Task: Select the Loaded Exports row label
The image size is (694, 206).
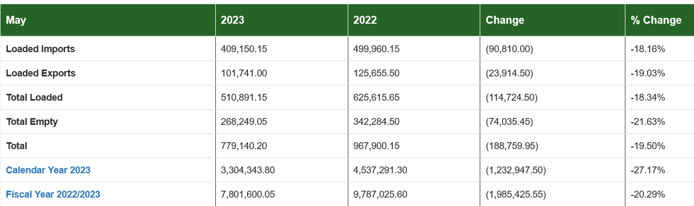Action: coord(41,73)
